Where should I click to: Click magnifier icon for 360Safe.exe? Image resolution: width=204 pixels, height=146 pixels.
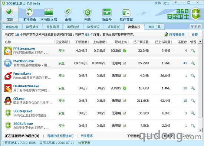193,126
